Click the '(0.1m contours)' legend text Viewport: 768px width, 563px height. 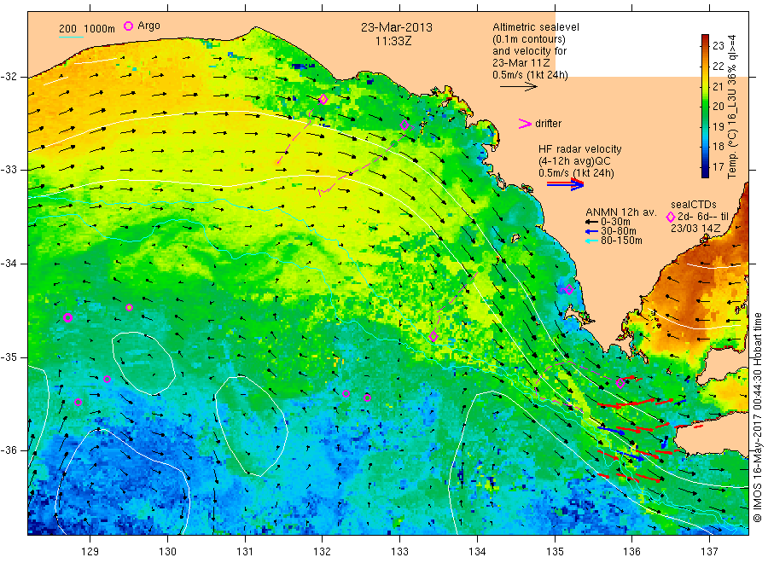click(x=529, y=39)
